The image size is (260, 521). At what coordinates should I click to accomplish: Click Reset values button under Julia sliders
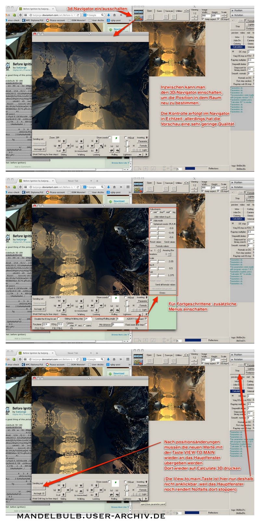[x=156, y=242]
